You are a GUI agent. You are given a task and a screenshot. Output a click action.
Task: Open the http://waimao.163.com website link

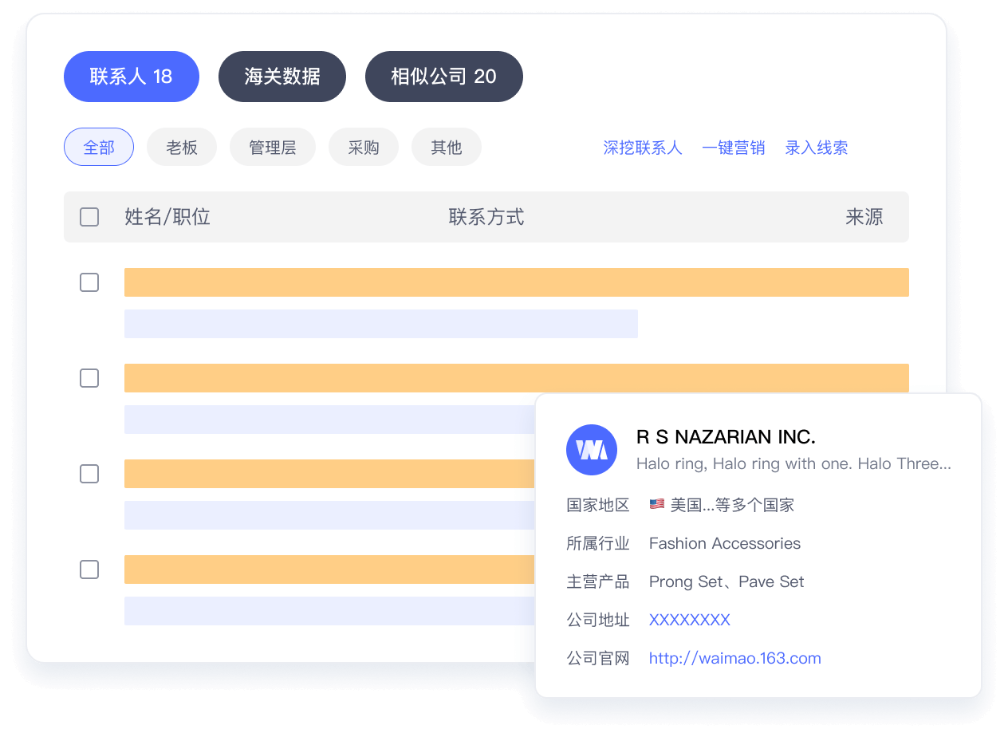pos(734,657)
